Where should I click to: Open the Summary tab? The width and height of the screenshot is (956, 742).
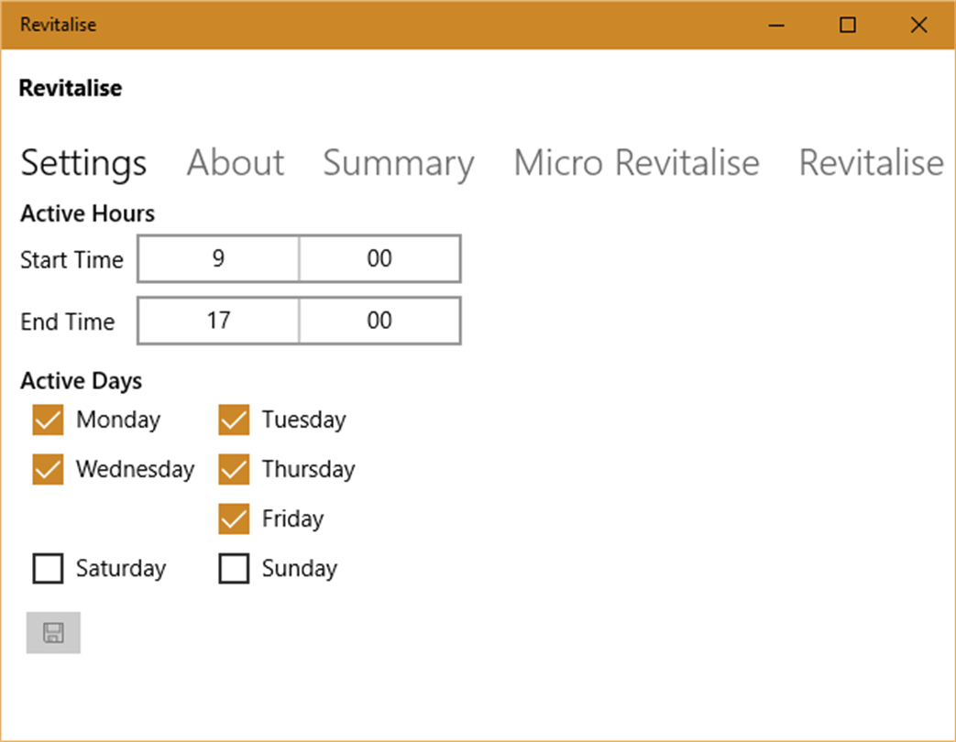[399, 163]
